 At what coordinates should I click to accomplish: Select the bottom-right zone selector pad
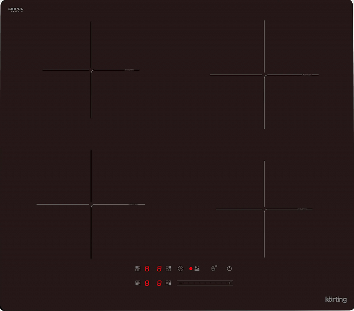click(x=169, y=283)
